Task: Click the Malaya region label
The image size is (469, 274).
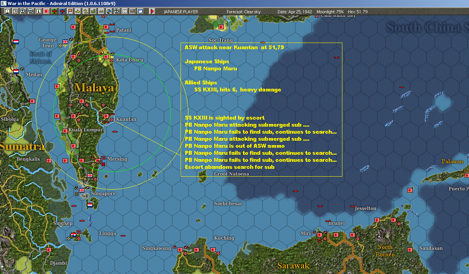Action: [x=95, y=87]
